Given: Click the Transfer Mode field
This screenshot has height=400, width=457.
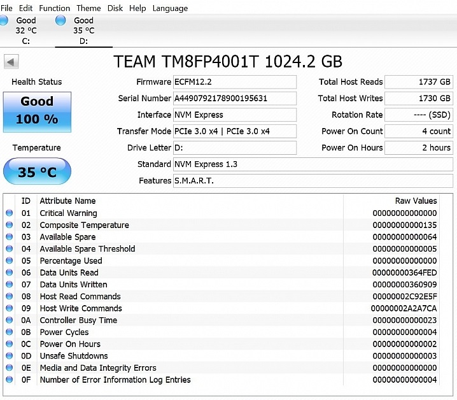Looking at the screenshot, I should [235, 131].
